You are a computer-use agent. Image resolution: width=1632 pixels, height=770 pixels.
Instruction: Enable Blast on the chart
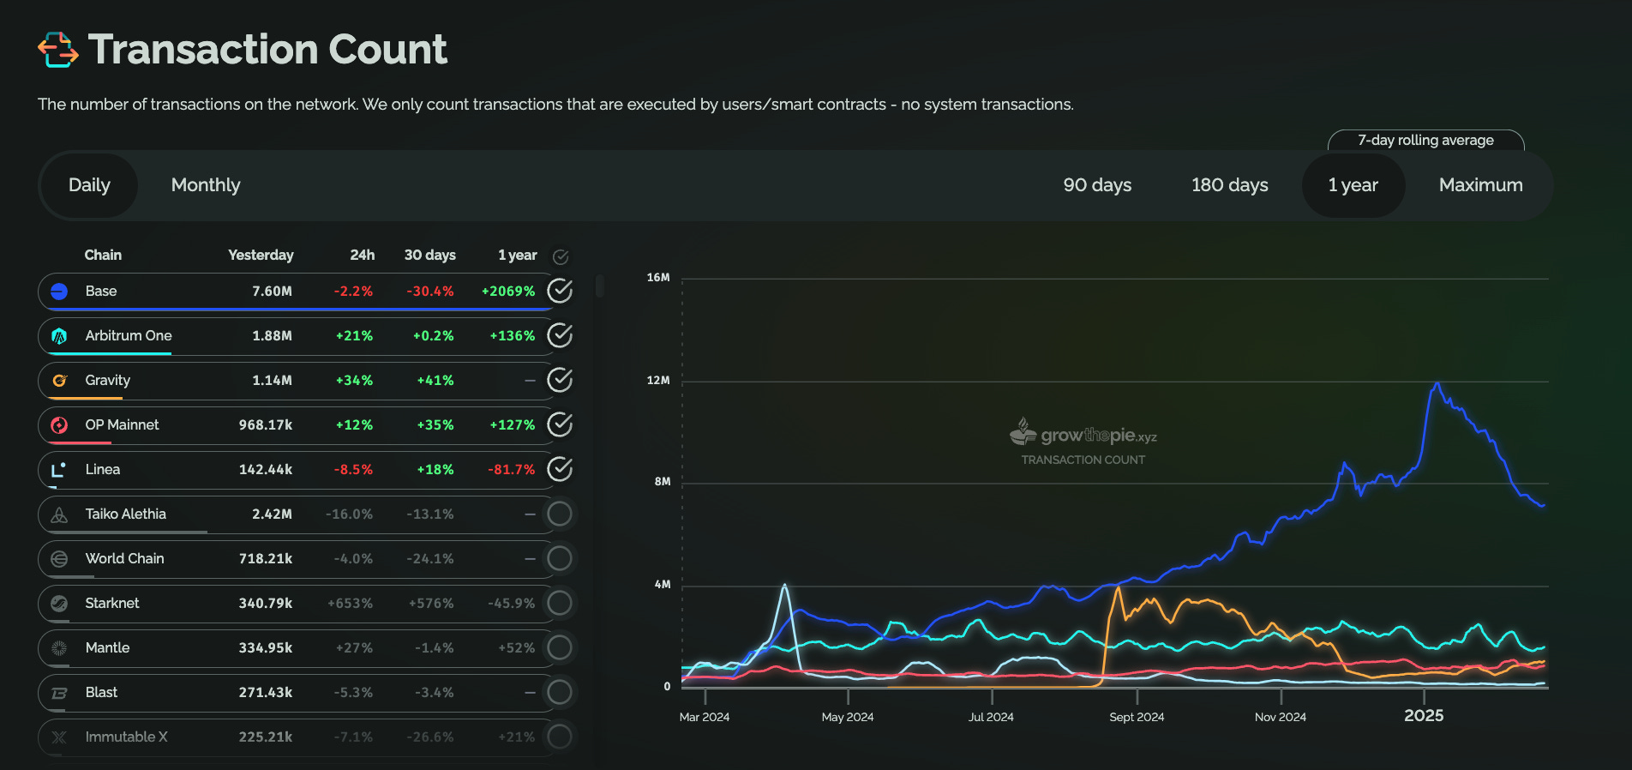coord(560,693)
